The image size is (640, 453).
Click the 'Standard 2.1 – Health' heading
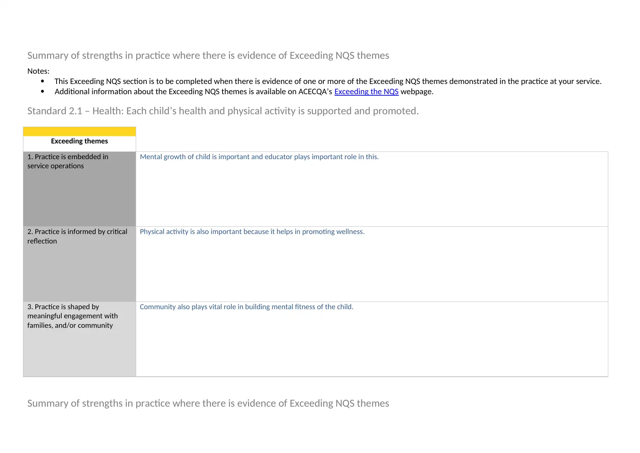click(x=223, y=111)
